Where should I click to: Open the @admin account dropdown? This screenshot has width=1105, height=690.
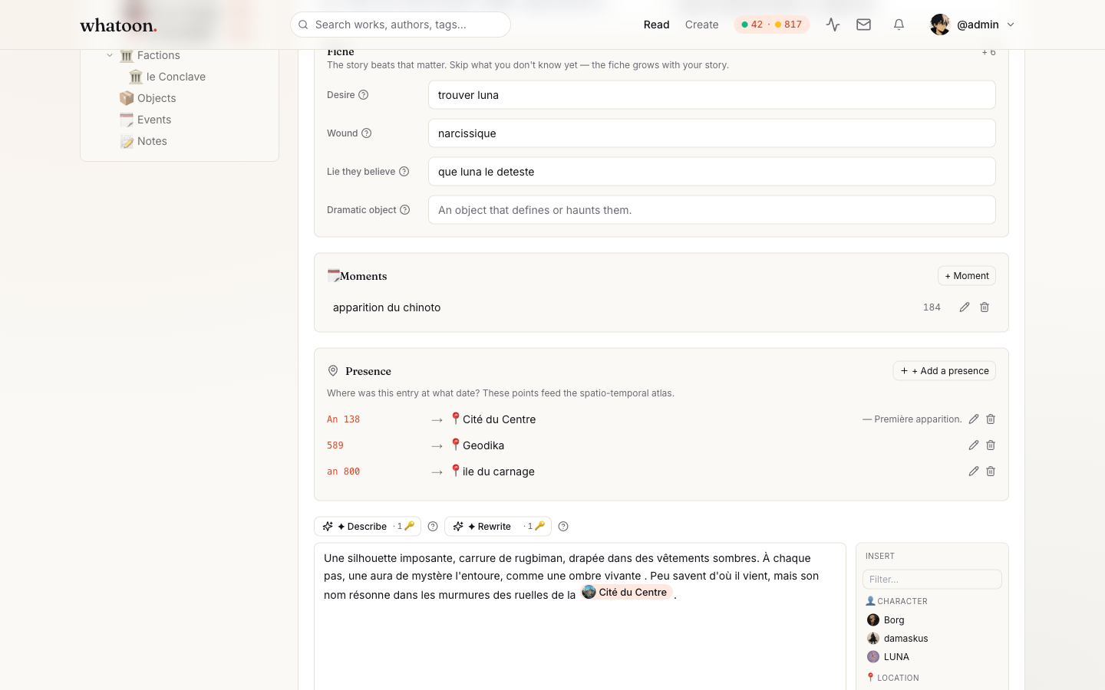(972, 25)
